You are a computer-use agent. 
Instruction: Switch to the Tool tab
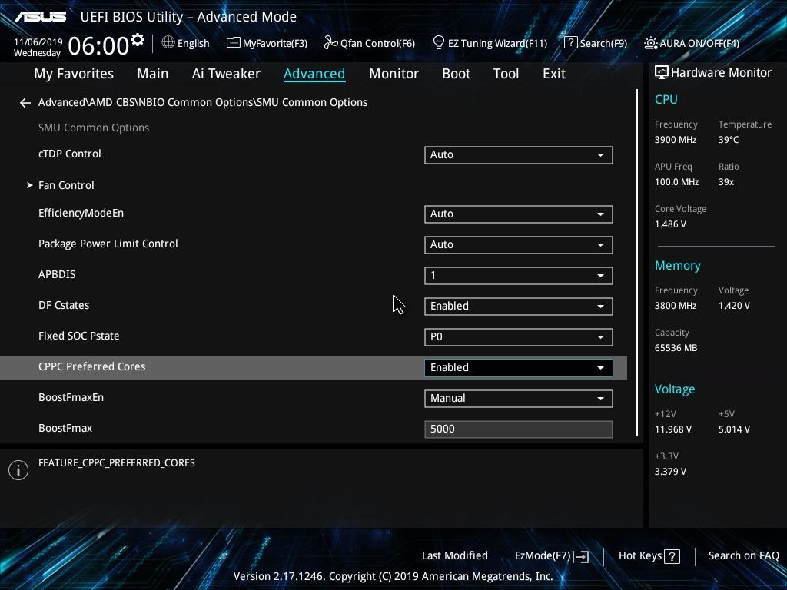pyautogui.click(x=506, y=74)
